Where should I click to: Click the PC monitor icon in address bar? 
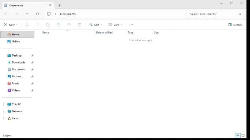[49, 14]
